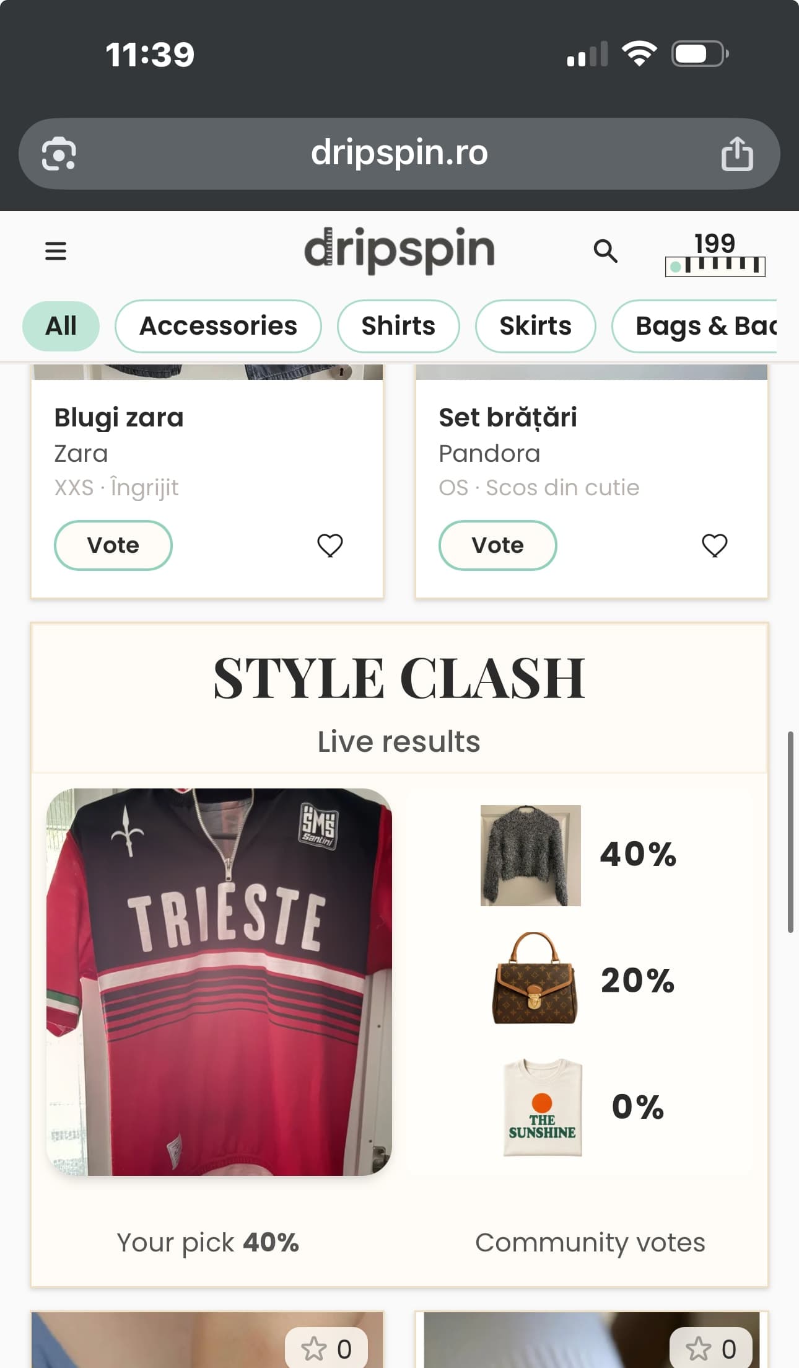The height and width of the screenshot is (1368, 799).
Task: Vote for the Pandora bracelet set
Action: tap(497, 545)
